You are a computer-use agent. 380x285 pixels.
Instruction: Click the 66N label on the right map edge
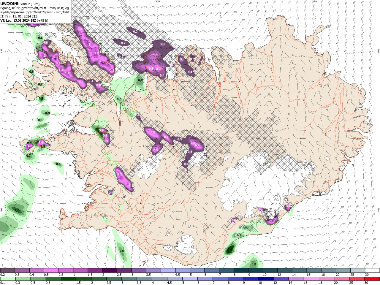[x=379, y=51]
